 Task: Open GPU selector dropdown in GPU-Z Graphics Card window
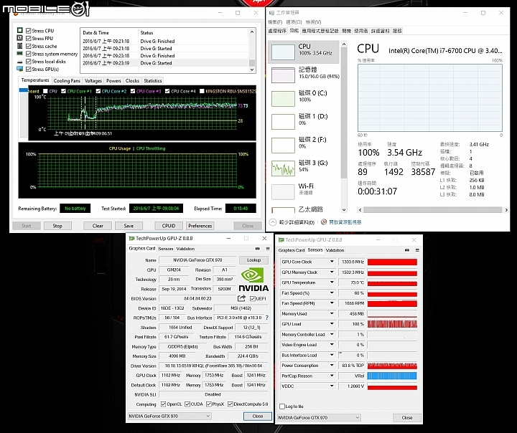point(169,417)
